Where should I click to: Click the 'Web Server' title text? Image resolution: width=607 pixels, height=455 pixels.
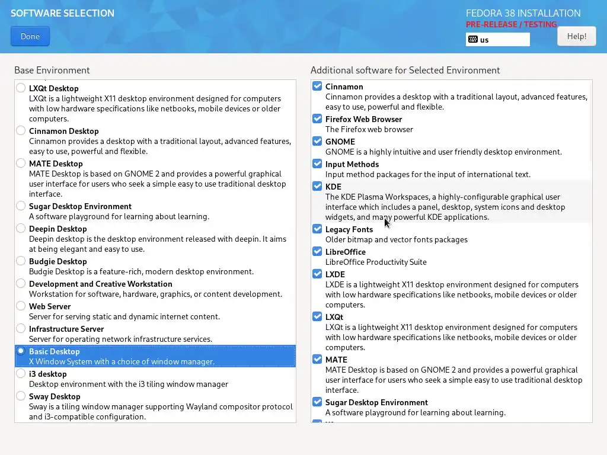50,306
